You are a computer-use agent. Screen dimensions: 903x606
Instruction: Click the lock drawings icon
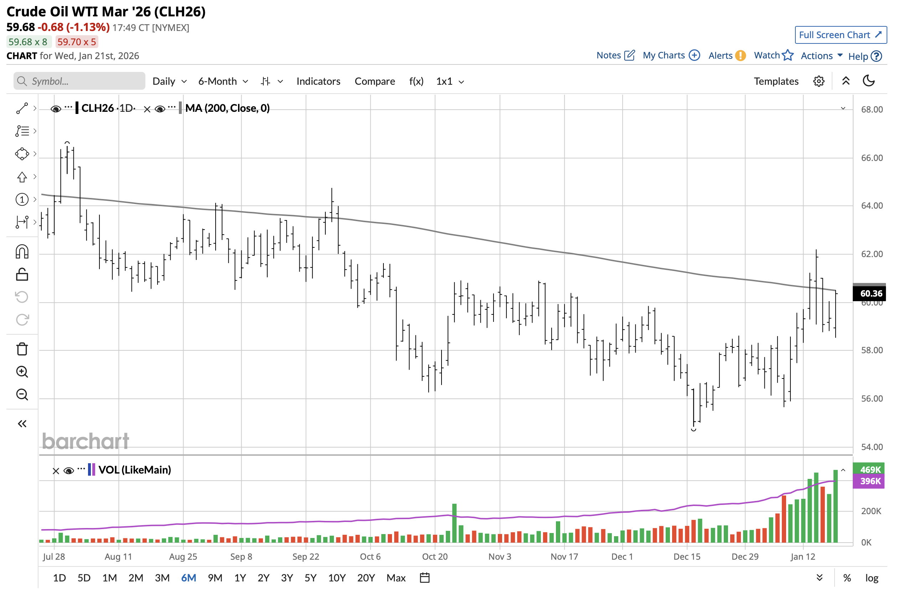coord(22,275)
